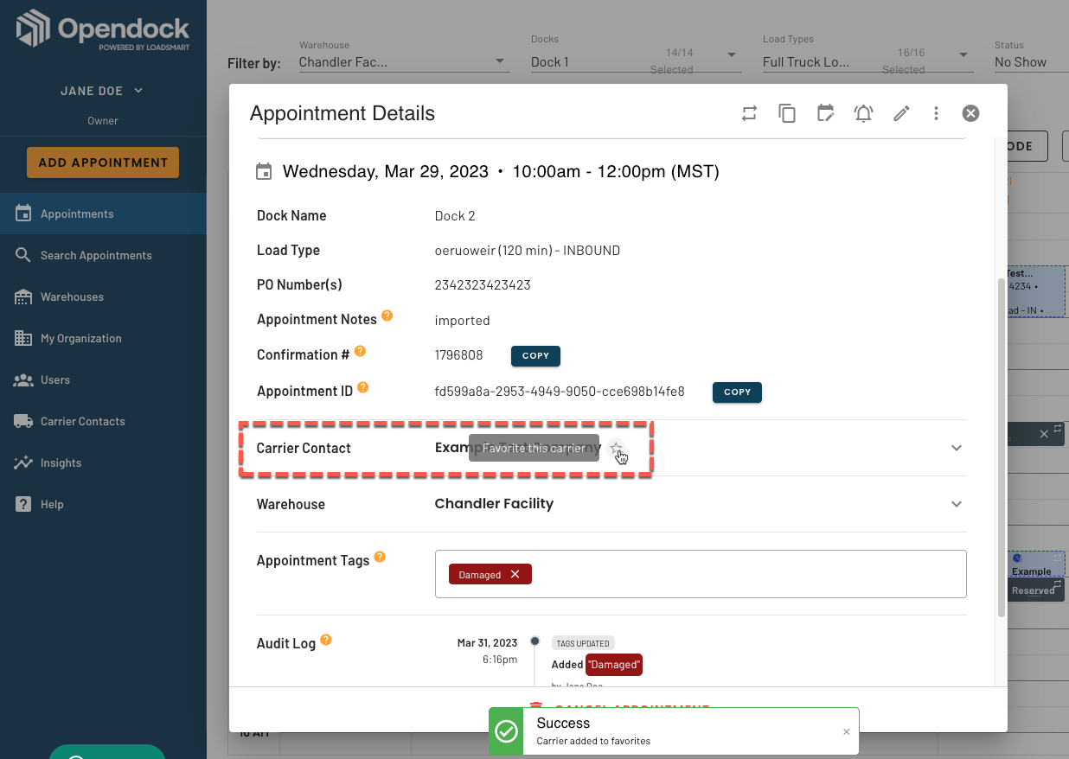This screenshot has height=759, width=1069.
Task: Go to Carrier Contacts in sidebar
Action: click(82, 421)
